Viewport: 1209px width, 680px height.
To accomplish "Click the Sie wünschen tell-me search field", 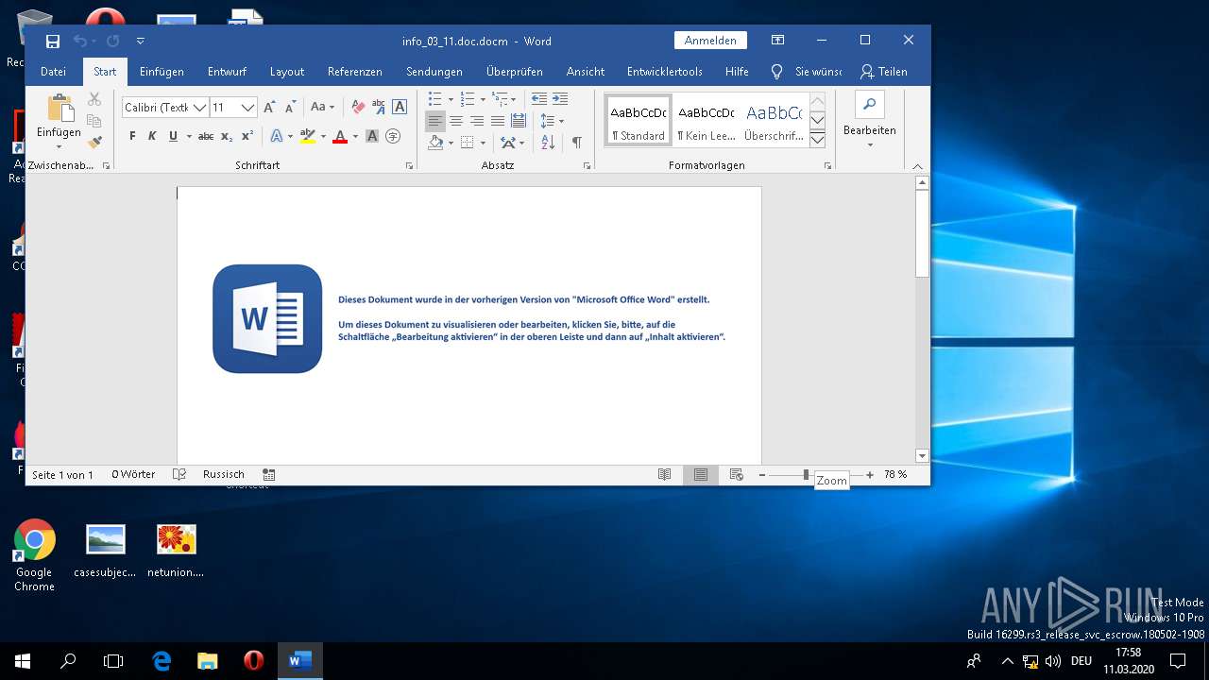I will click(x=807, y=72).
